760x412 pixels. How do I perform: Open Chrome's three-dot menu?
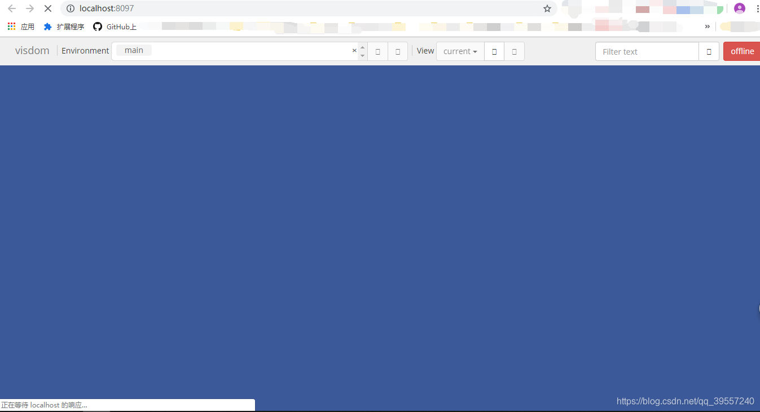click(757, 8)
